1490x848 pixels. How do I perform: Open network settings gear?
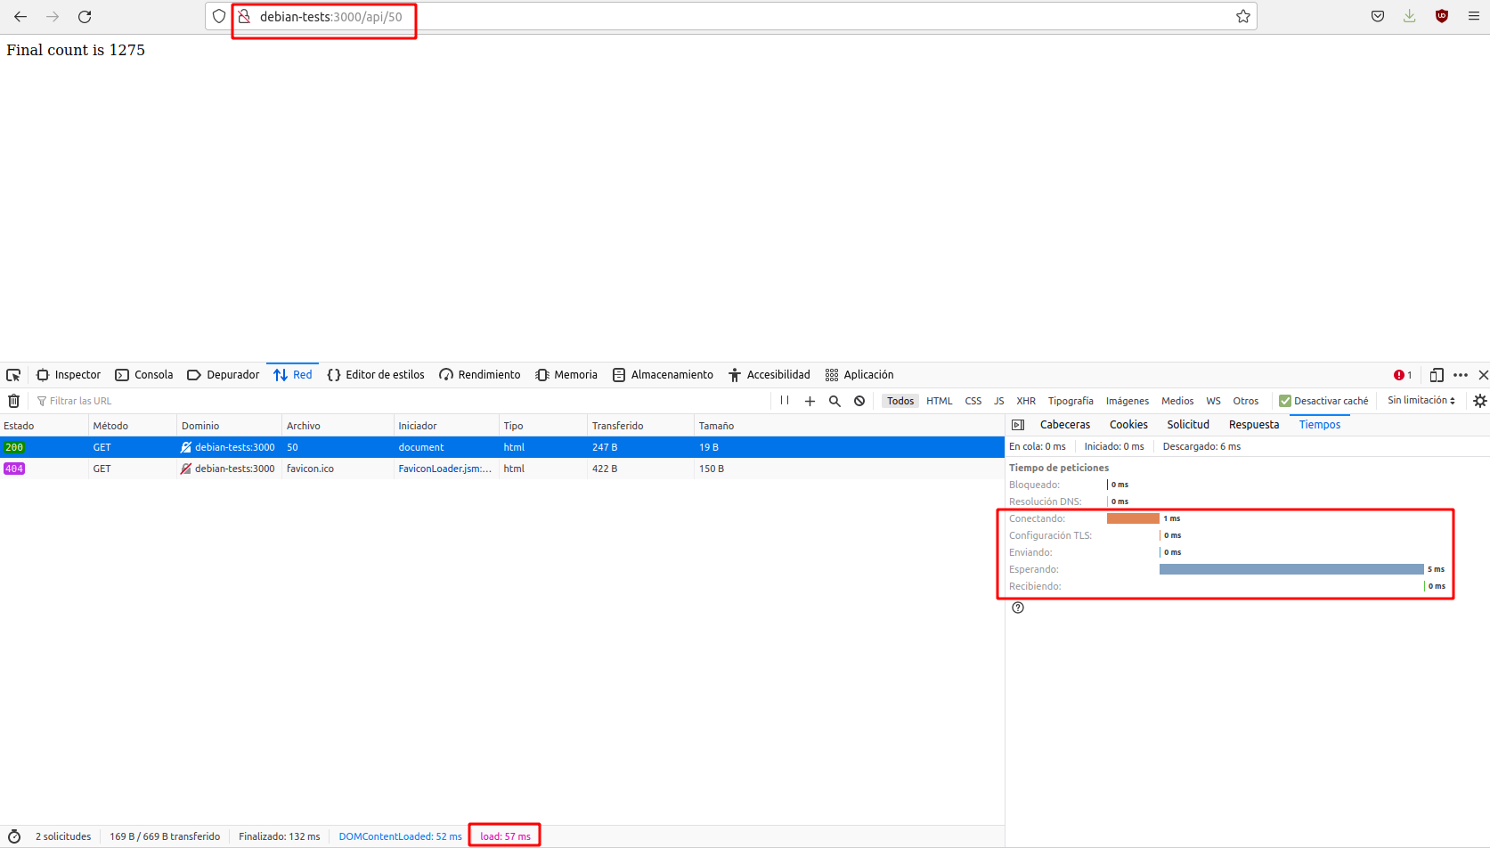tap(1479, 401)
